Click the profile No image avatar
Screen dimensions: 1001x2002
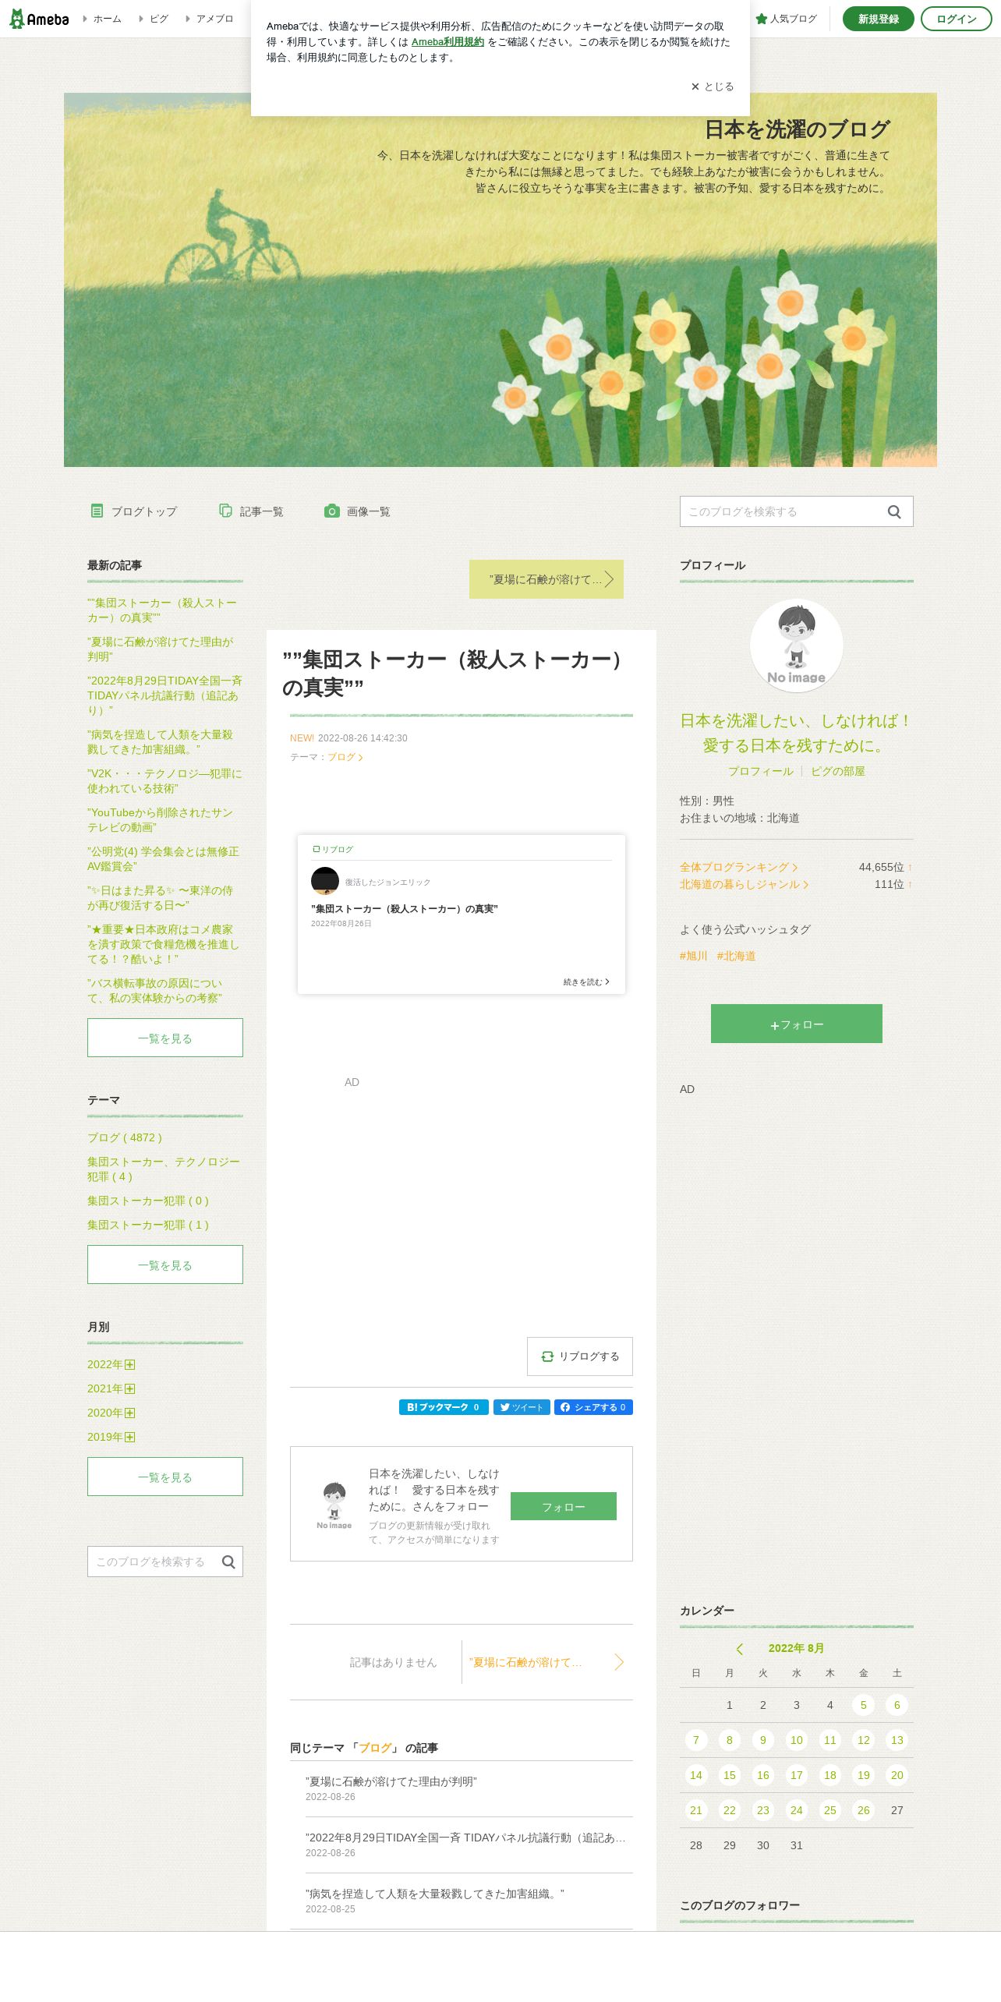797,646
